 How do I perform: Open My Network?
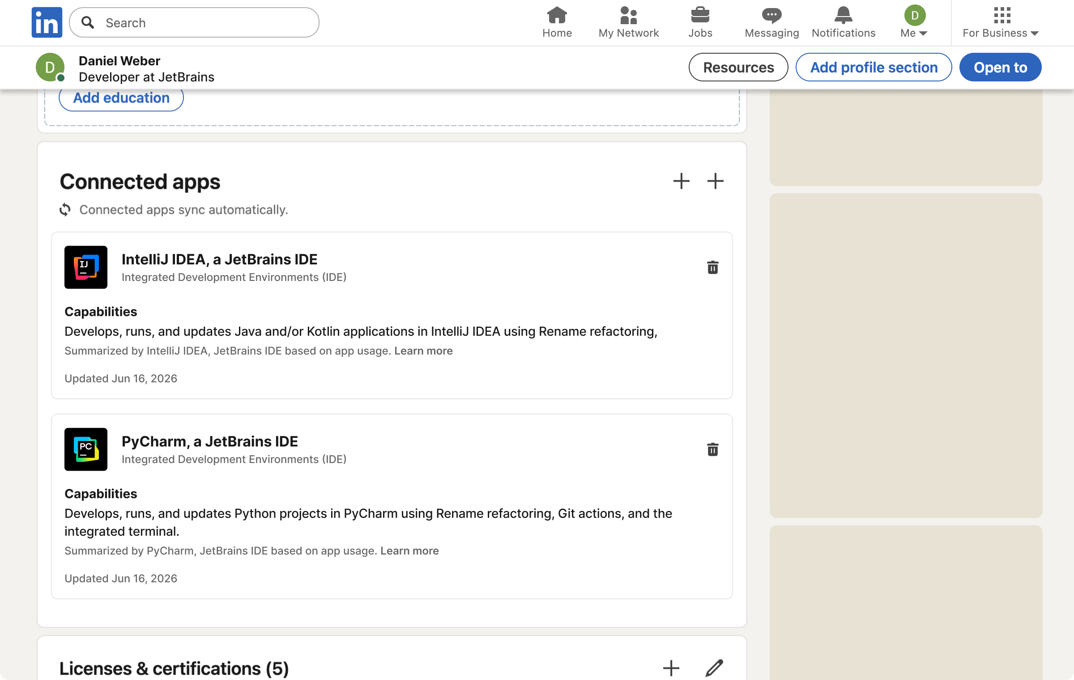pos(628,22)
